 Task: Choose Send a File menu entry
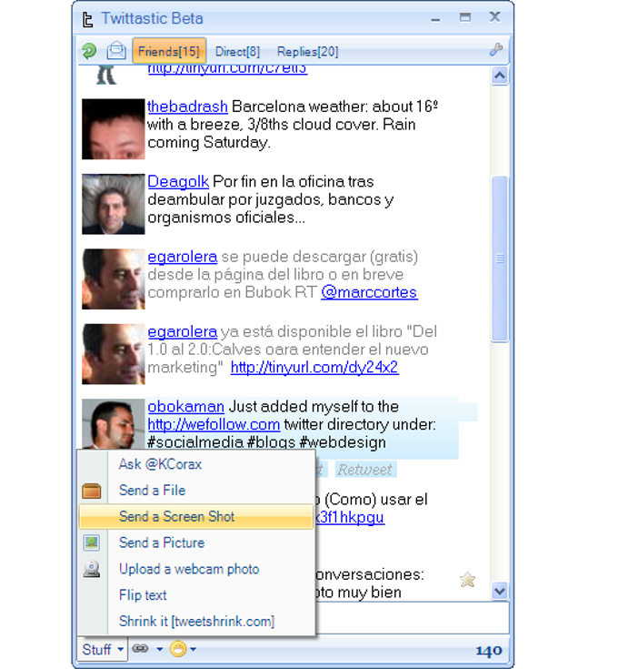tap(196, 491)
